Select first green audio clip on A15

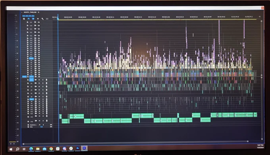point(60,116)
